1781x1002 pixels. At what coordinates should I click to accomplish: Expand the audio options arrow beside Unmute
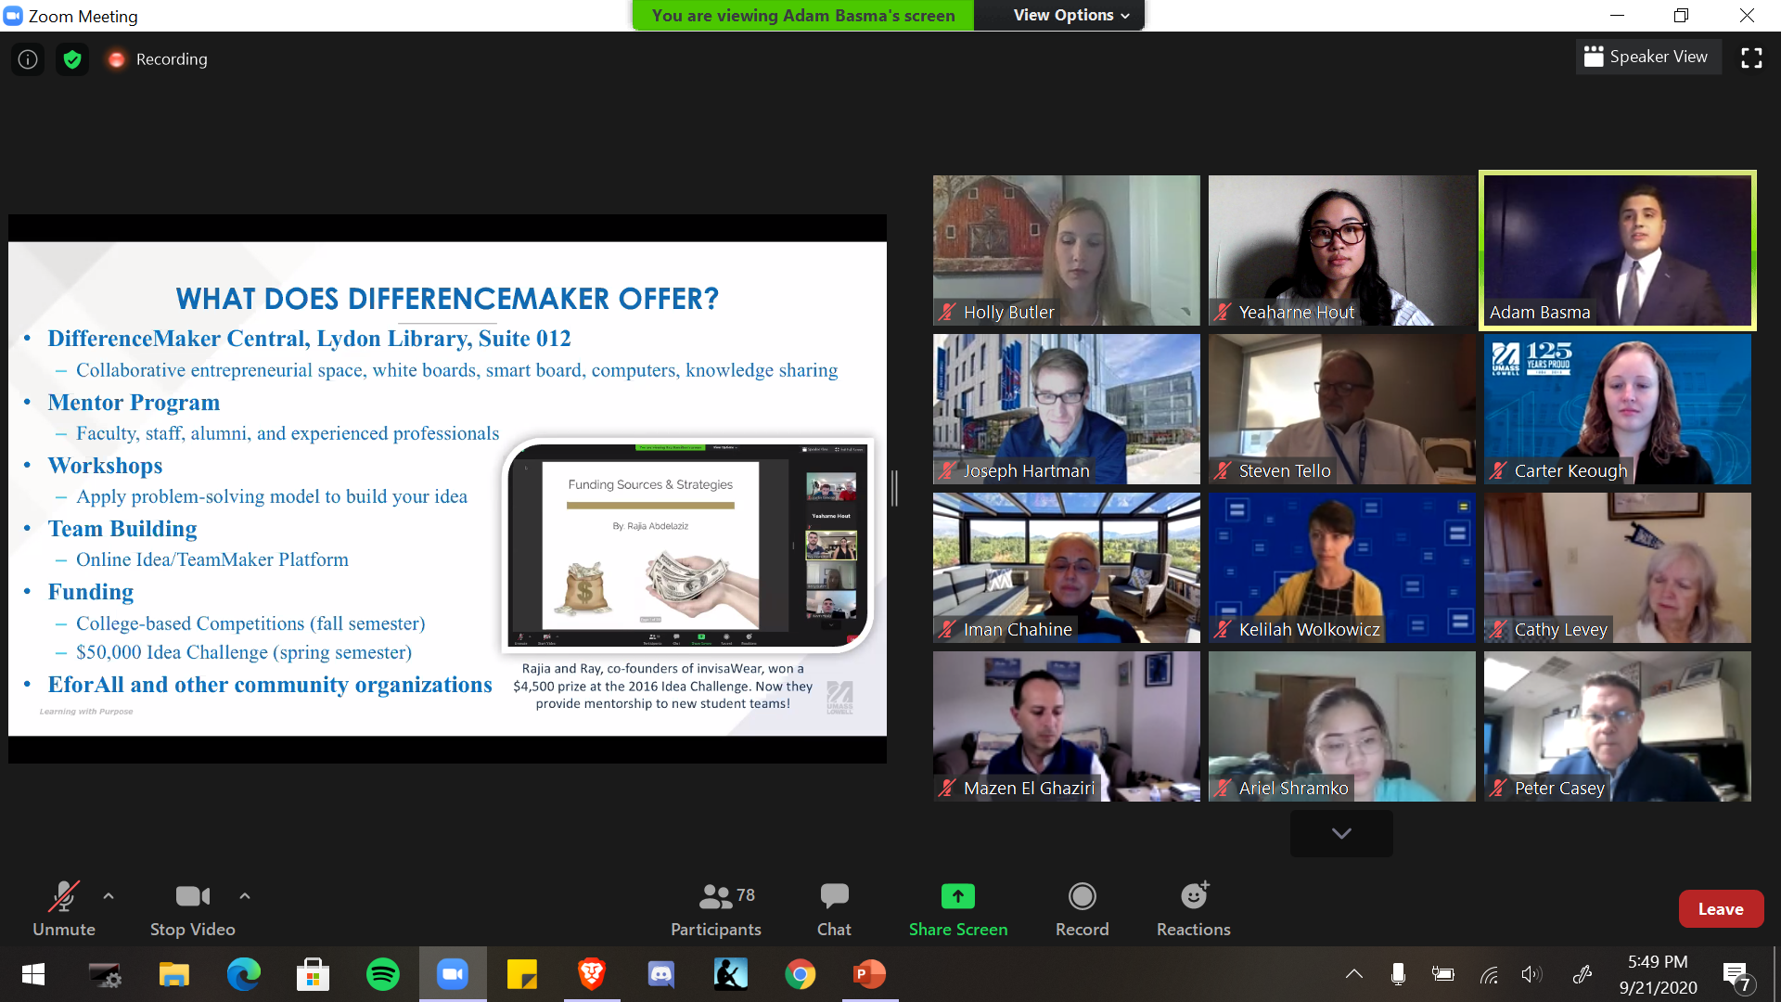click(109, 896)
